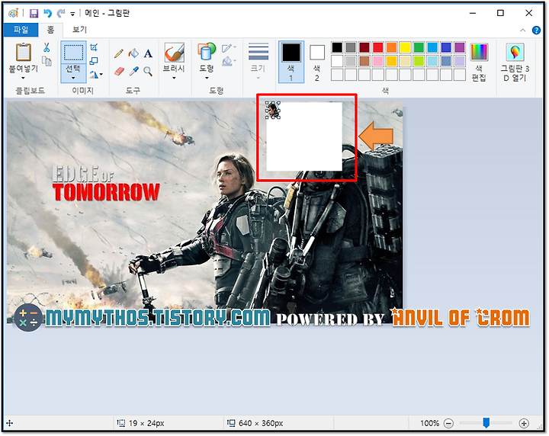Select the Text tool
This screenshot has width=549, height=436.
148,53
